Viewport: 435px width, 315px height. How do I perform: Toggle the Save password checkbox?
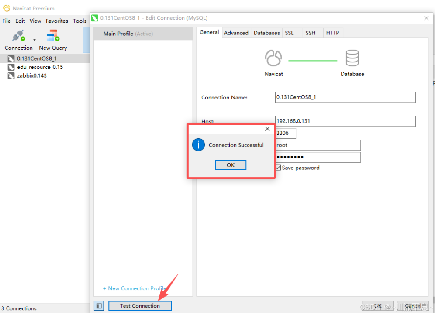pyautogui.click(x=278, y=168)
